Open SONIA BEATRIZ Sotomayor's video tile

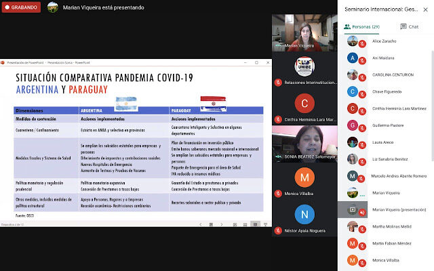304,144
